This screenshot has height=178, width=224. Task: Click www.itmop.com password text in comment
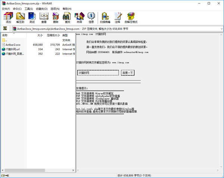pos(121,63)
